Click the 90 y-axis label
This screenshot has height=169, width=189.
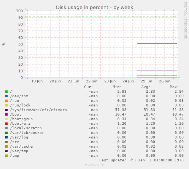(x=21, y=18)
